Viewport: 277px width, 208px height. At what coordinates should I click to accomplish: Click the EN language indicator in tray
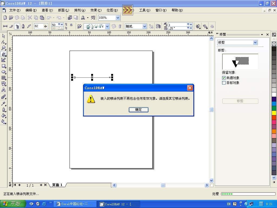[x=229, y=204]
